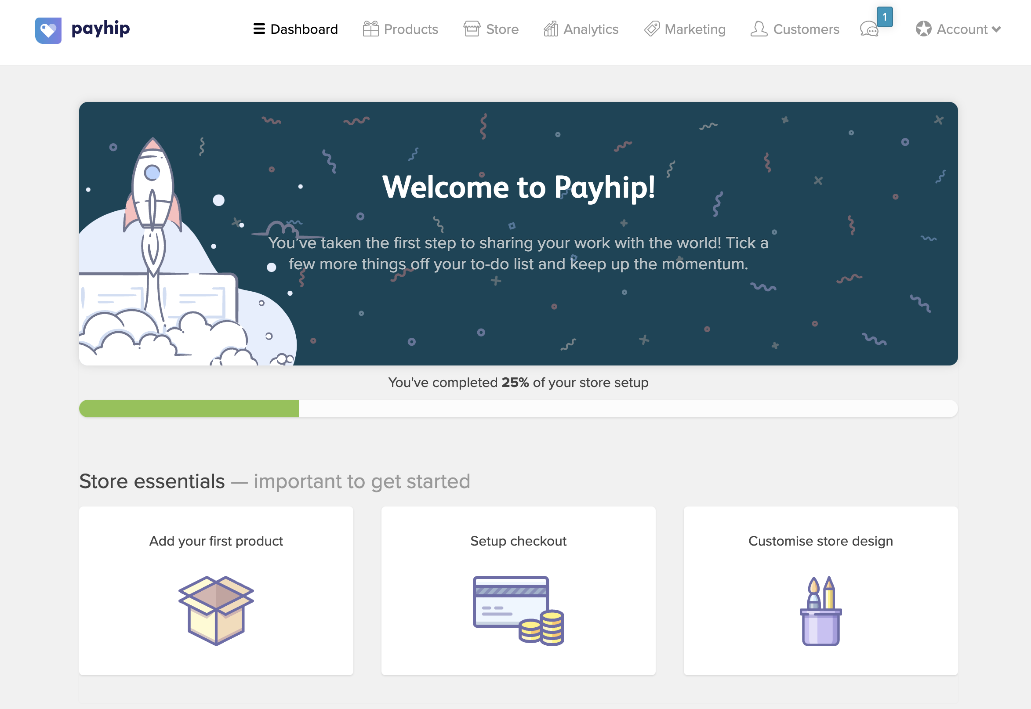The image size is (1031, 709).
Task: Click the Account star avatar icon
Action: tap(923, 29)
